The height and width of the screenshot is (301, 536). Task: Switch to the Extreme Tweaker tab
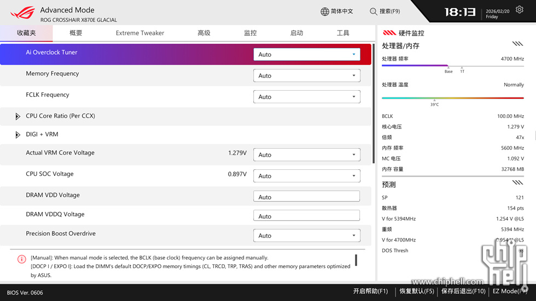pos(139,33)
